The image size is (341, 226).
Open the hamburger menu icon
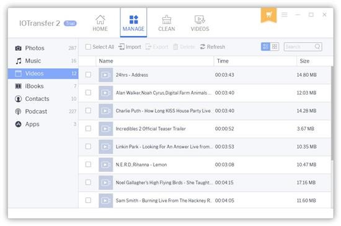click(x=284, y=14)
